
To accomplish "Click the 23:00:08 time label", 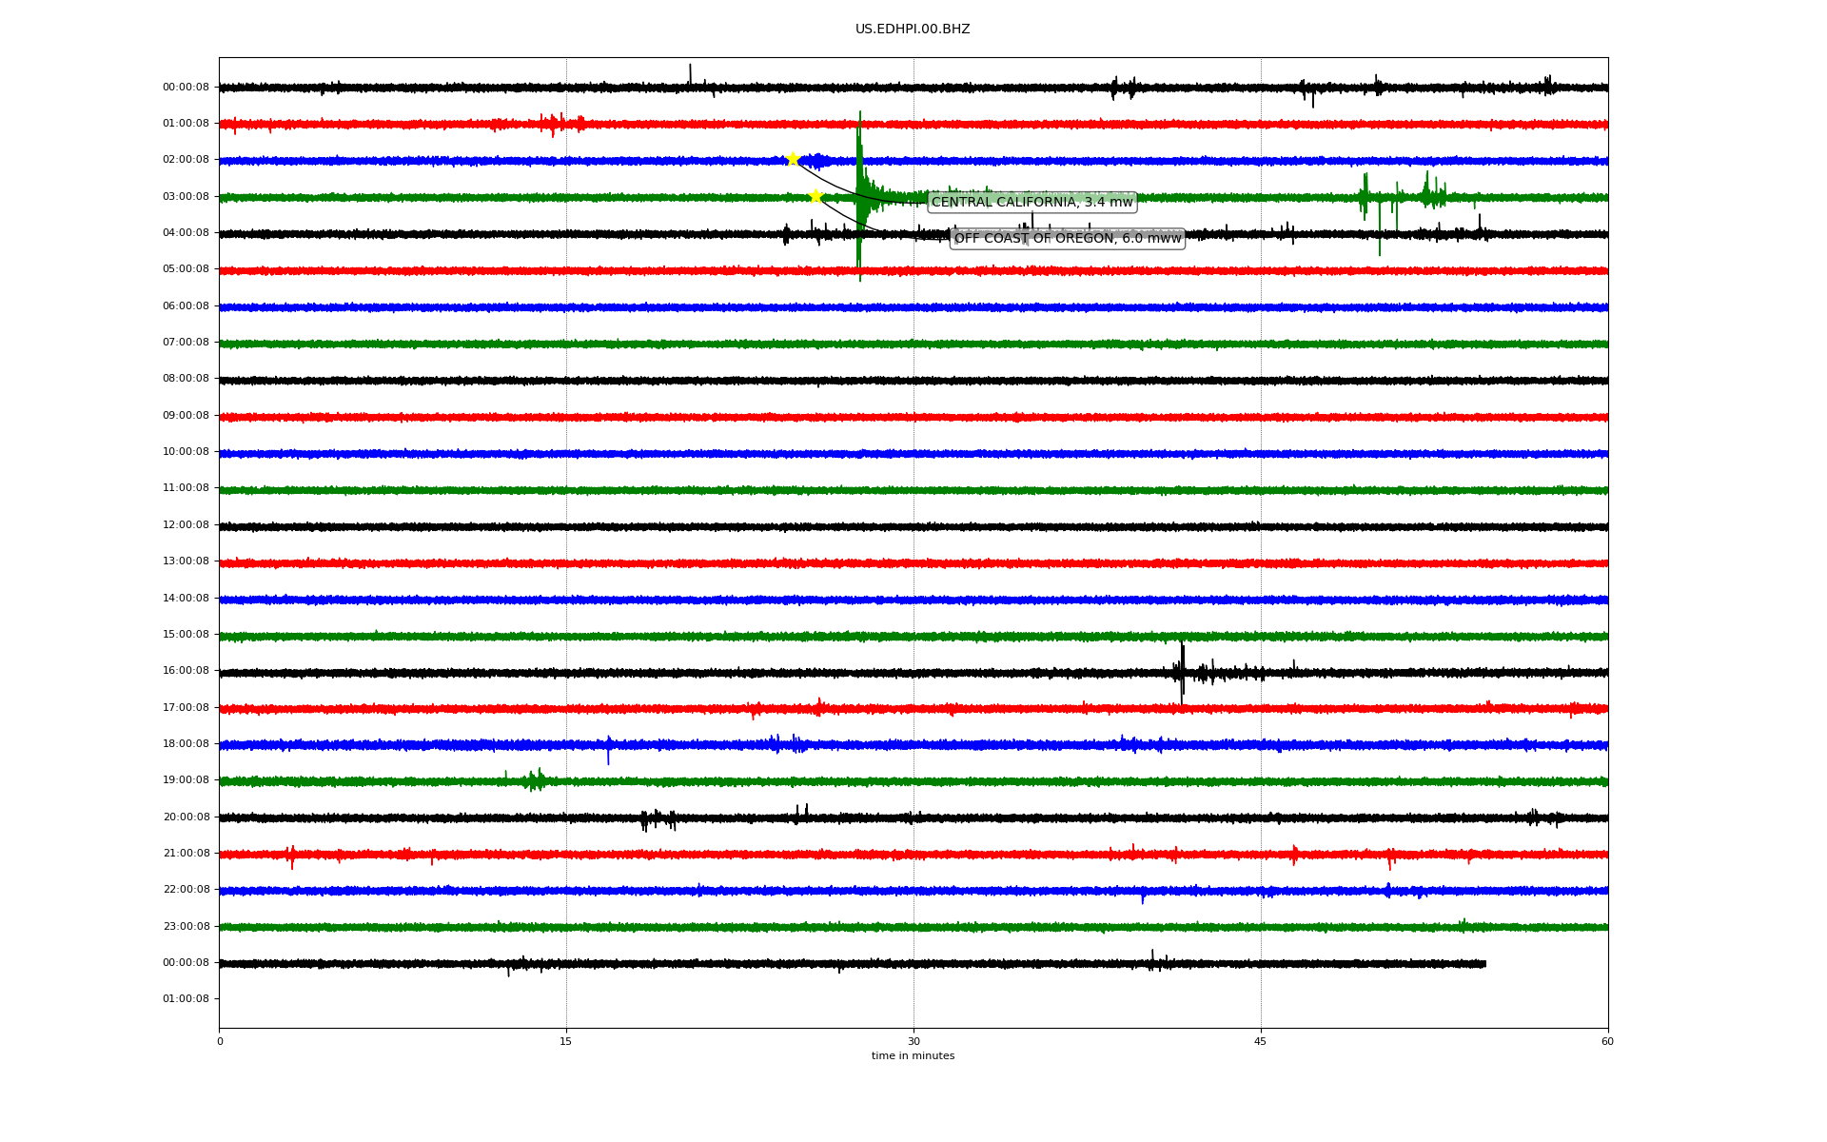I will tap(186, 926).
